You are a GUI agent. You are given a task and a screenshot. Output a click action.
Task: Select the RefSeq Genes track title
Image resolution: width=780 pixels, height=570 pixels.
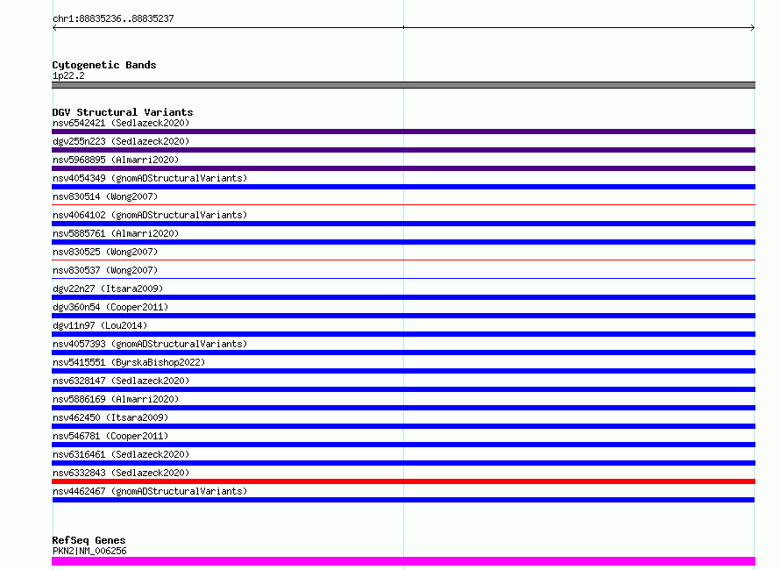click(x=89, y=540)
